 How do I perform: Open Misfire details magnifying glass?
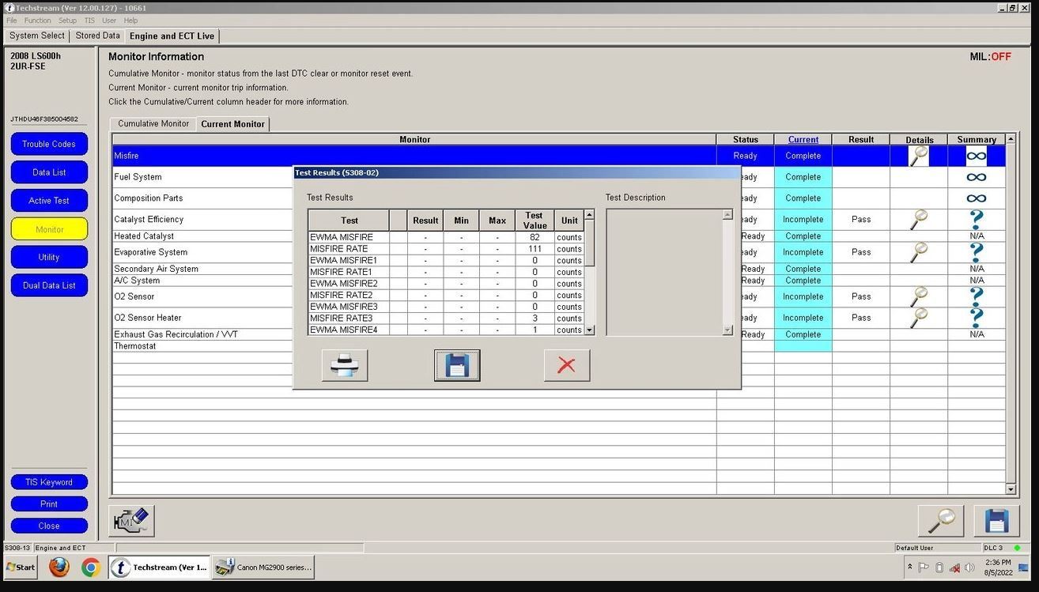click(918, 156)
